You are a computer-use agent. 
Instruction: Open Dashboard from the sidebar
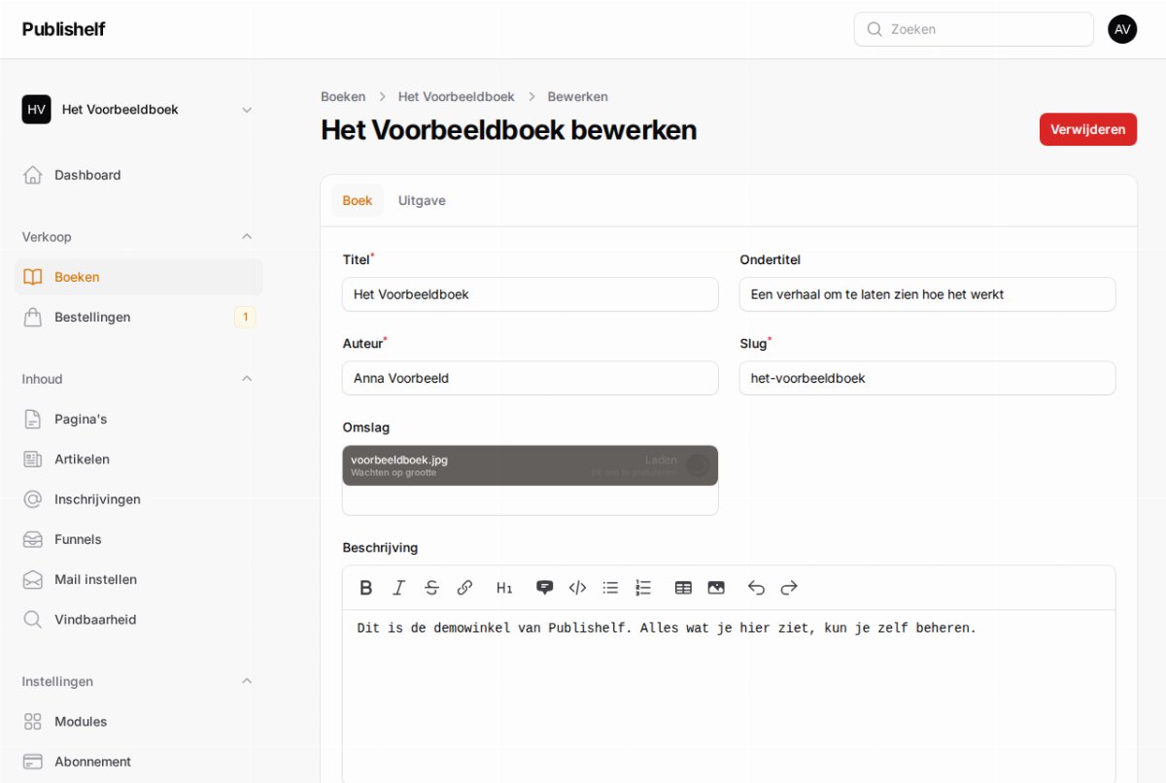point(139,175)
